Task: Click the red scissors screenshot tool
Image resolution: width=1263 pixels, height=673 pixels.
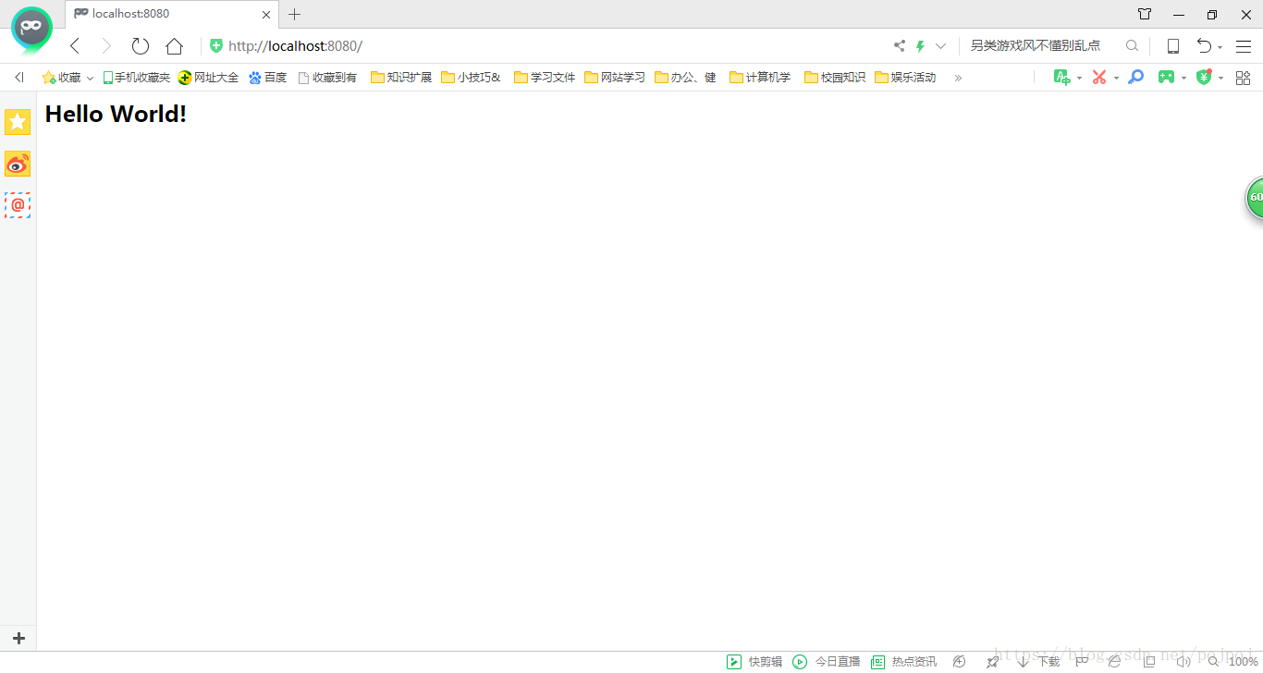Action: point(1099,78)
